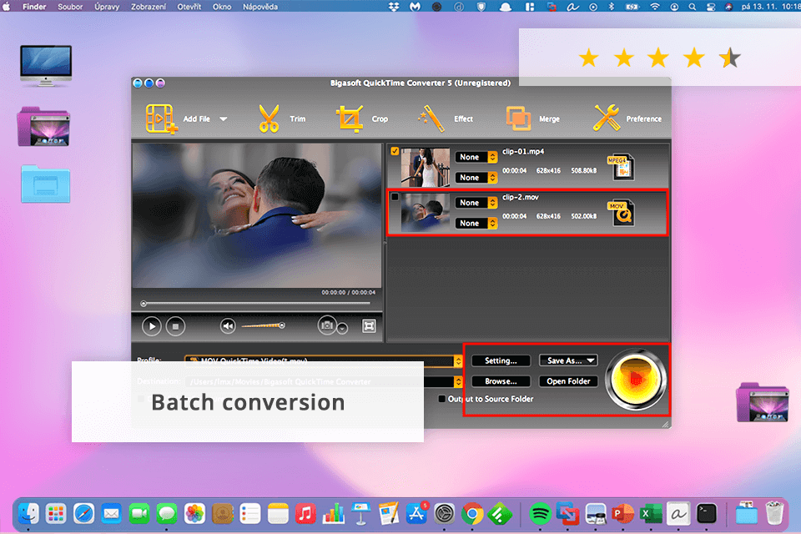The width and height of the screenshot is (801, 534).
Task: Click the Merge tool icon
Action: pos(518,118)
